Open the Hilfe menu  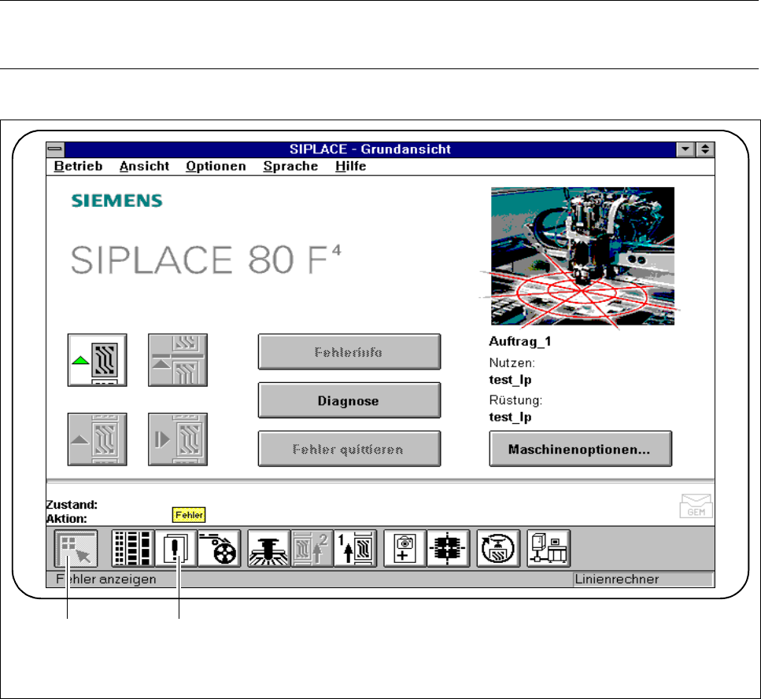click(x=350, y=166)
